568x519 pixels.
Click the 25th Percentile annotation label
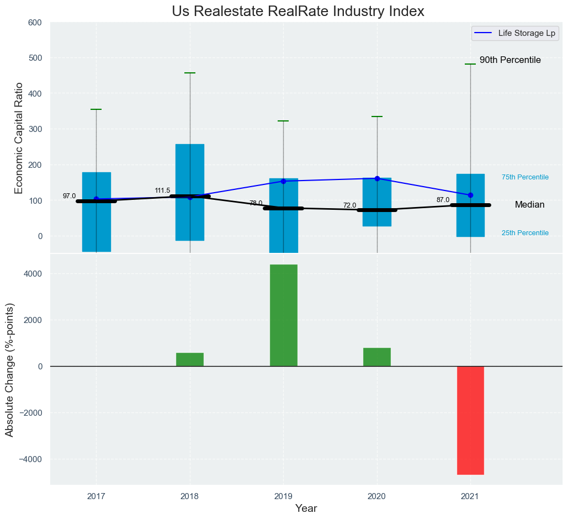pos(525,233)
